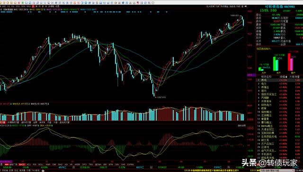
Task: Click the 可转债指数 883981 title
Action: 280,7
